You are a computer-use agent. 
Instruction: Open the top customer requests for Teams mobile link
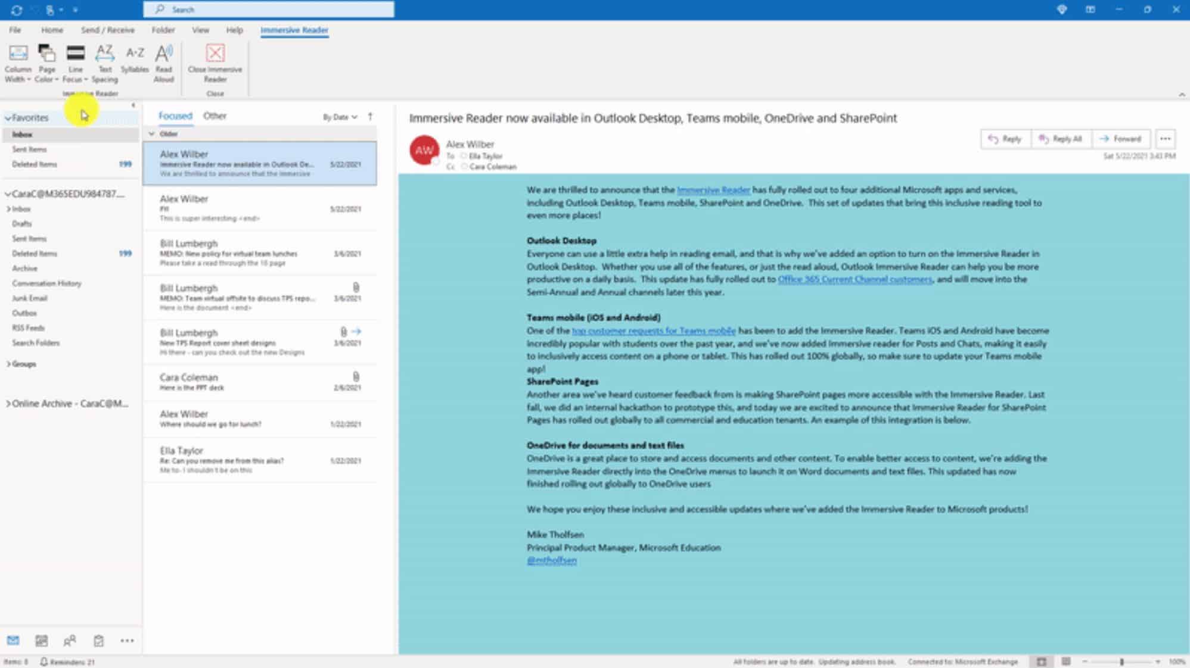pyautogui.click(x=654, y=330)
